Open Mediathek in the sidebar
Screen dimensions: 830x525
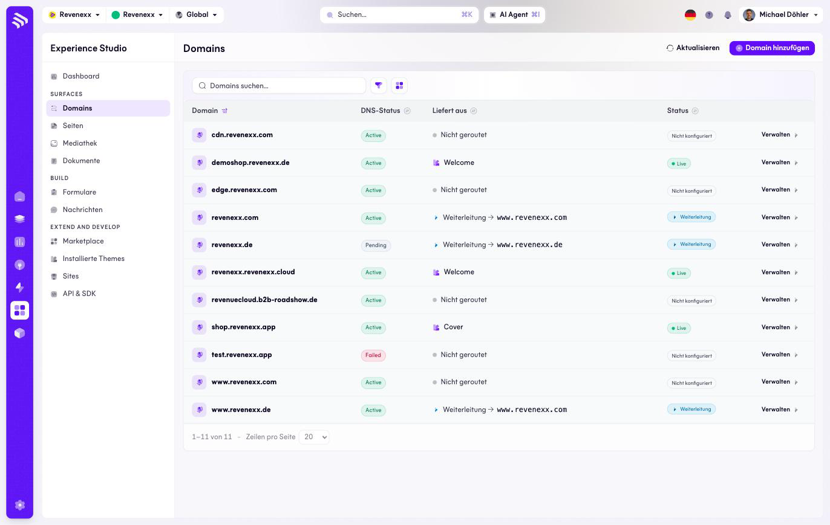point(108,144)
